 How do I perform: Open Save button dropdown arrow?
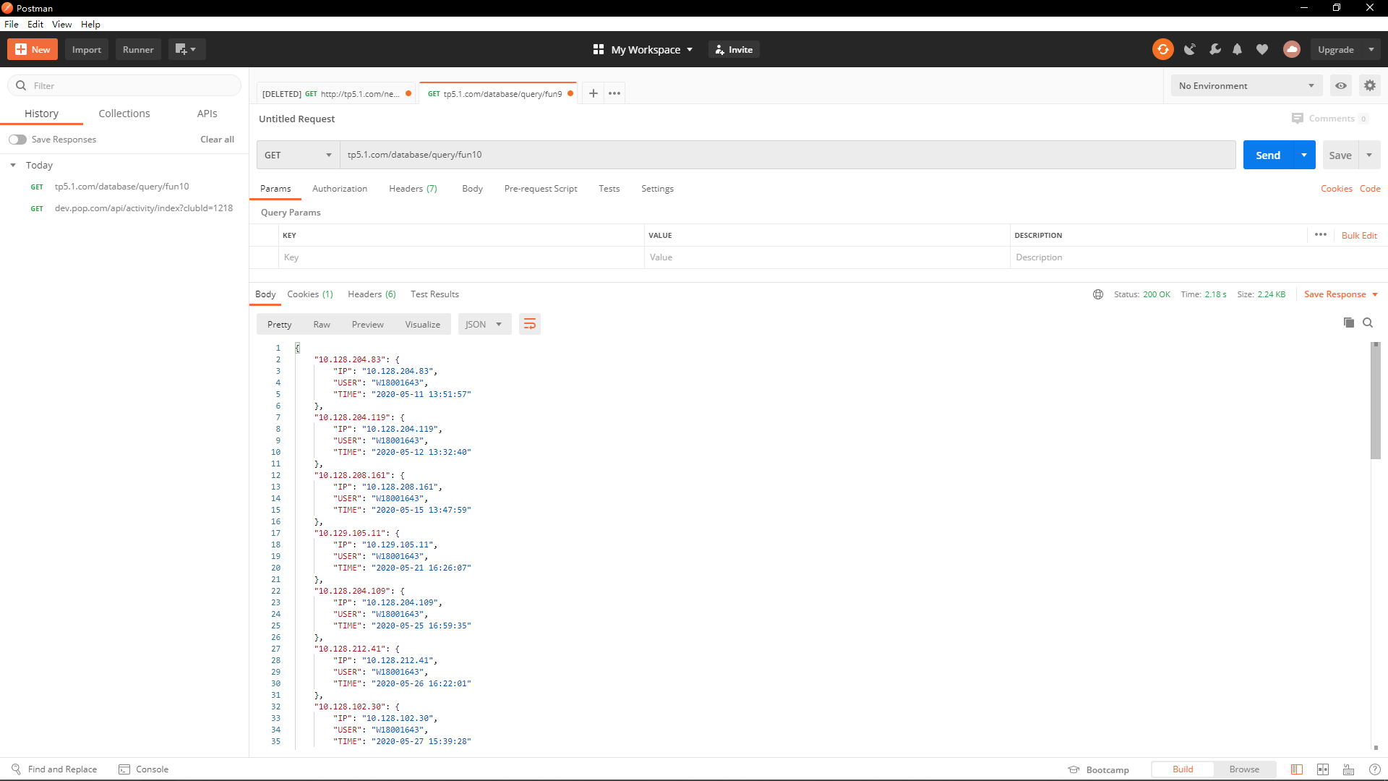pos(1369,155)
